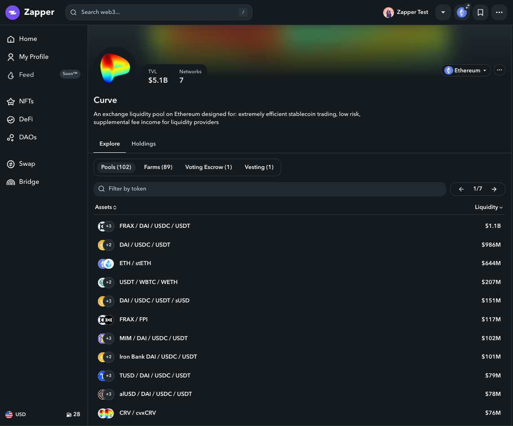Select the Vesting (1) filter
The image size is (513, 426).
259,167
